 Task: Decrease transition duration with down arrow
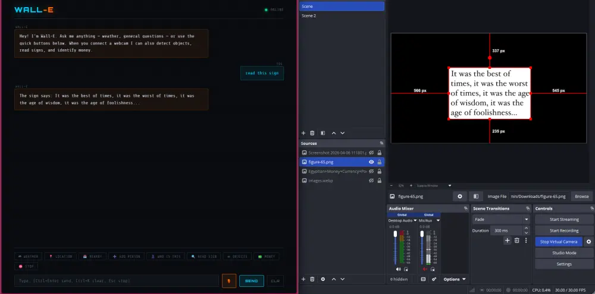527,233
